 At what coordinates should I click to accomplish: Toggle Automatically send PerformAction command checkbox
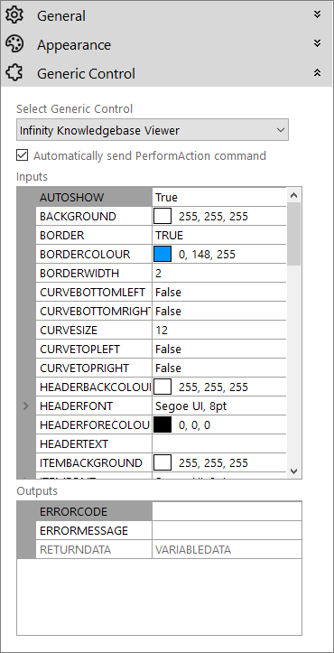(22, 155)
